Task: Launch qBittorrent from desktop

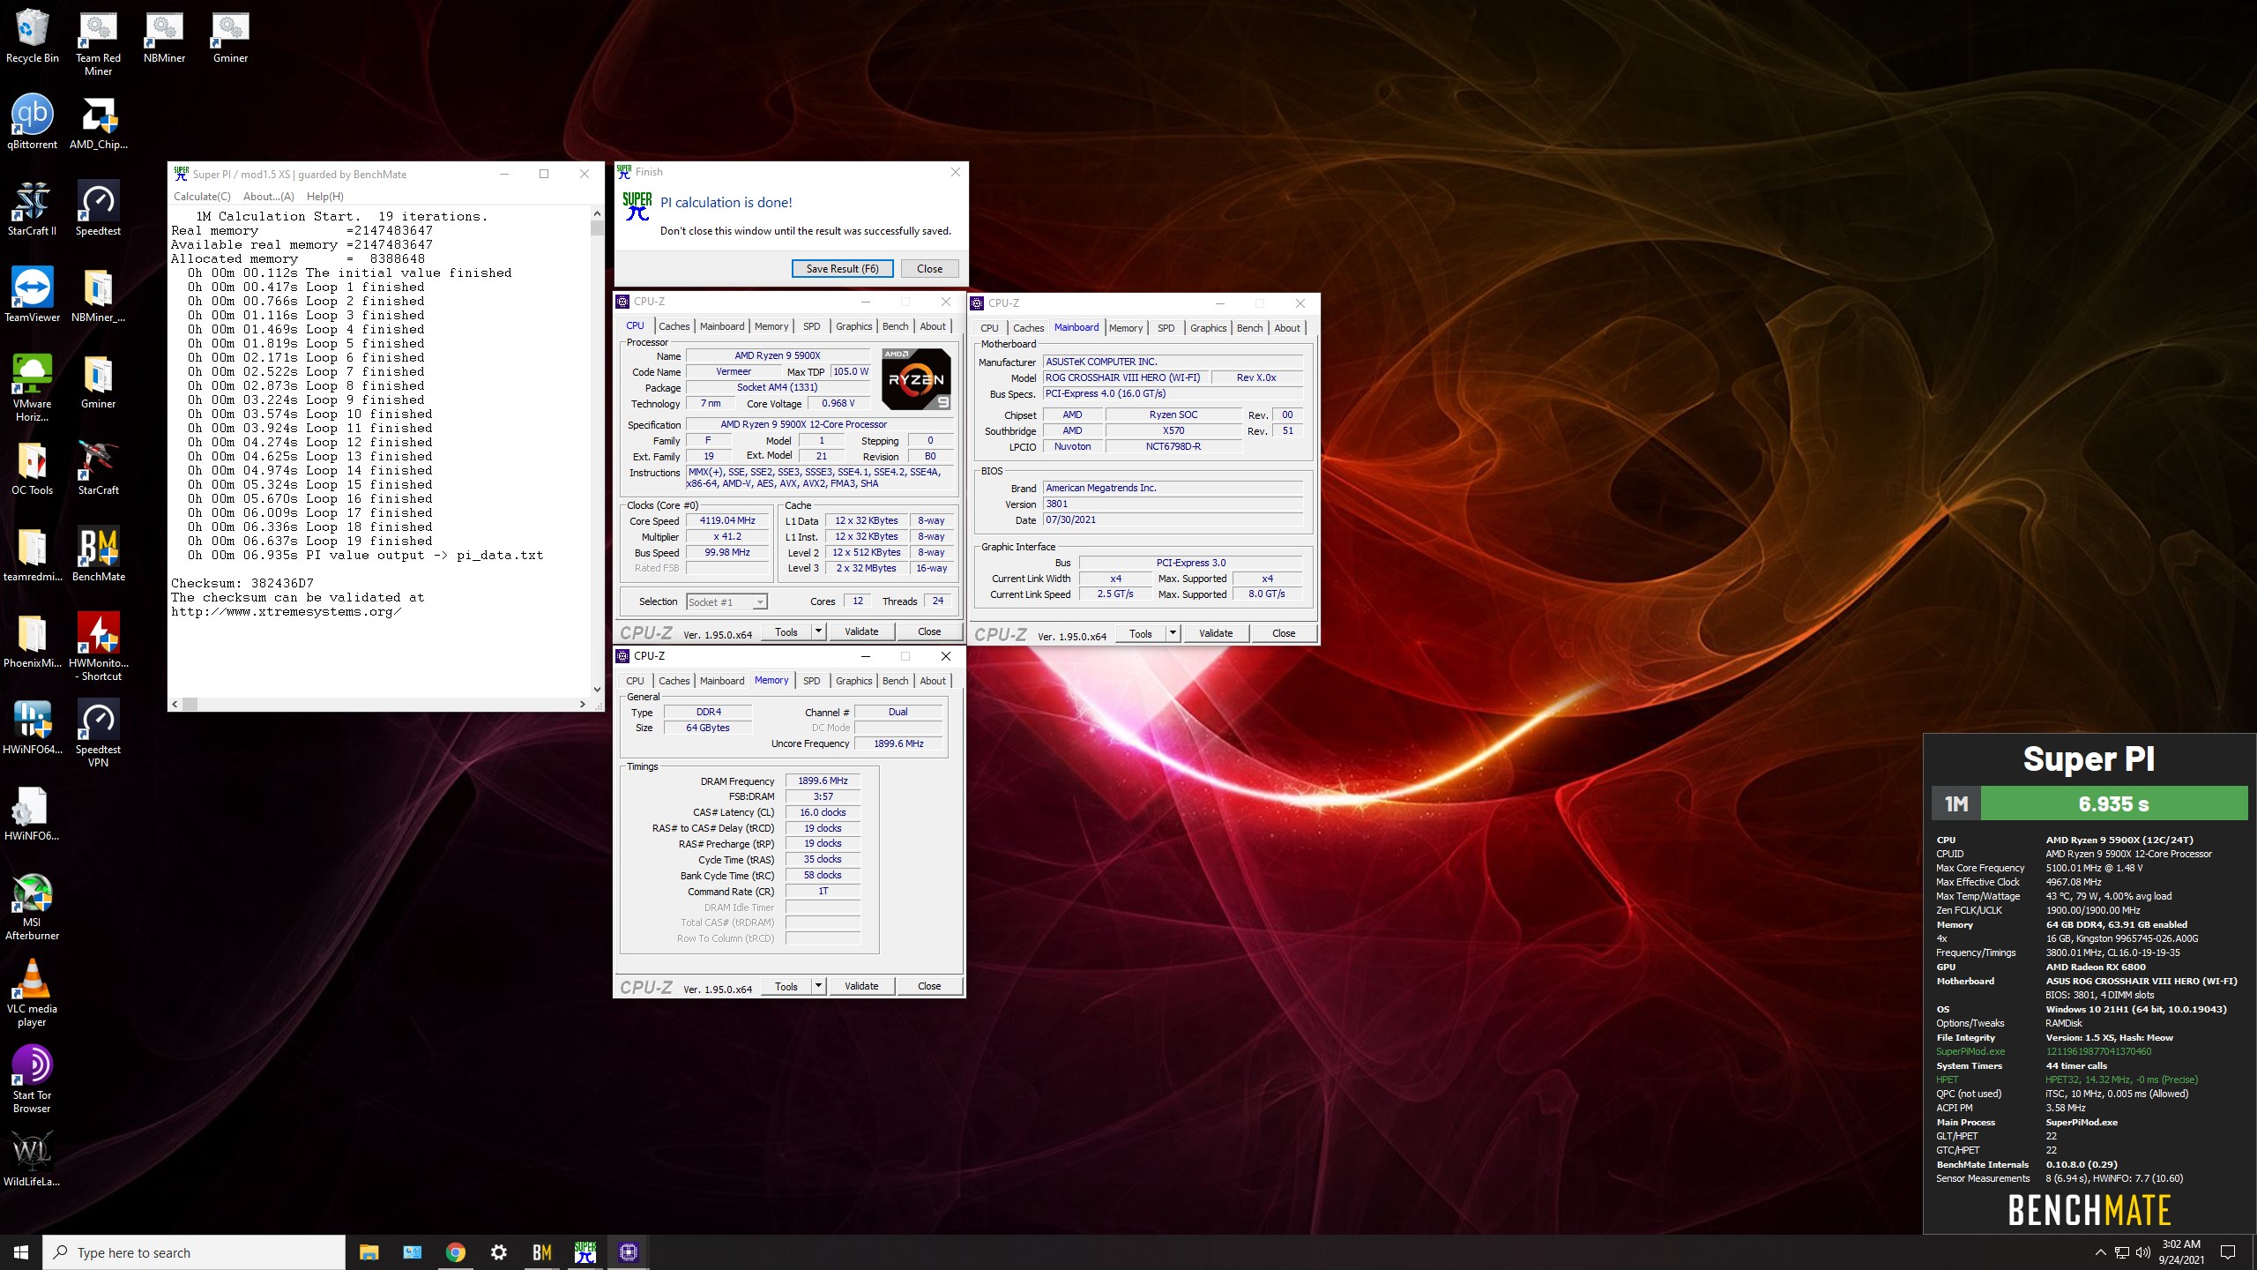Action: coord(33,122)
